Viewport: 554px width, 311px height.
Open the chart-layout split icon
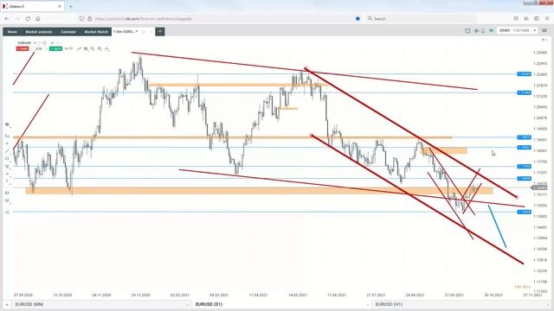point(476,31)
